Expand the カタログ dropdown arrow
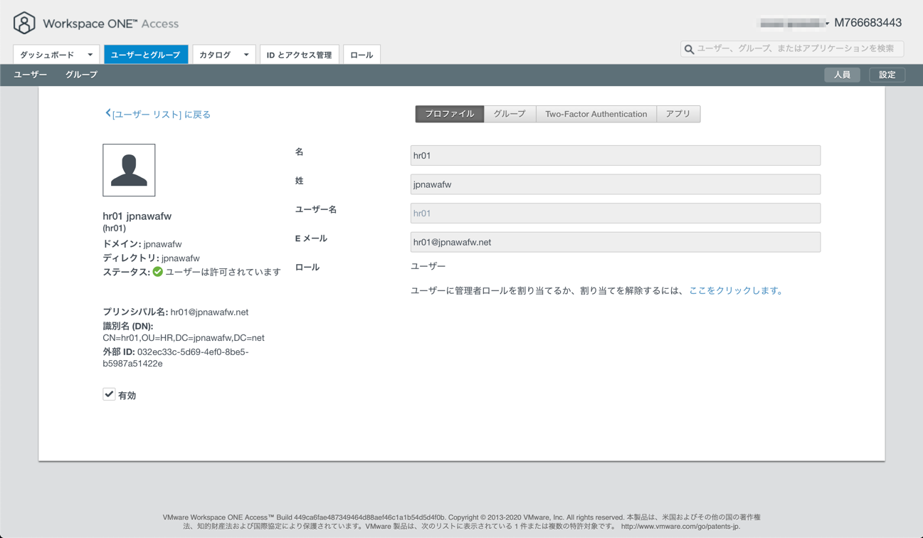 pos(246,55)
